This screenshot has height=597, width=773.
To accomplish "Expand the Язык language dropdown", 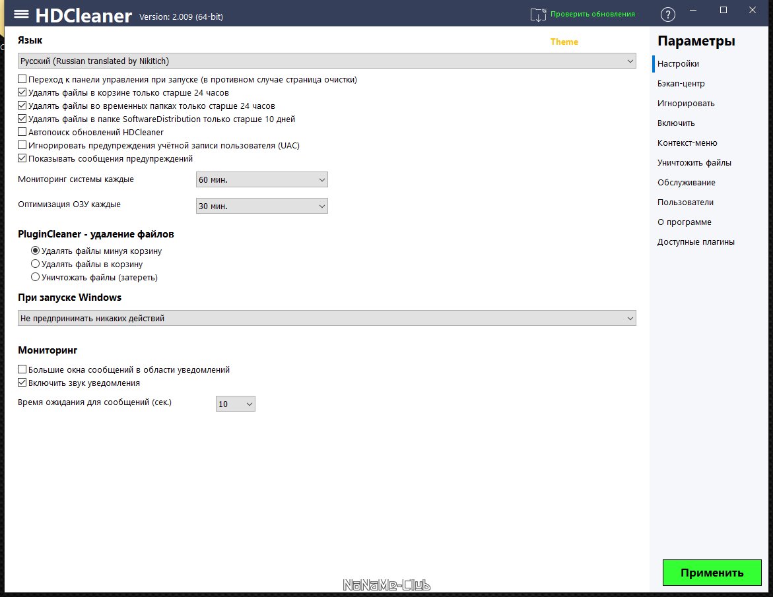I will click(x=327, y=61).
